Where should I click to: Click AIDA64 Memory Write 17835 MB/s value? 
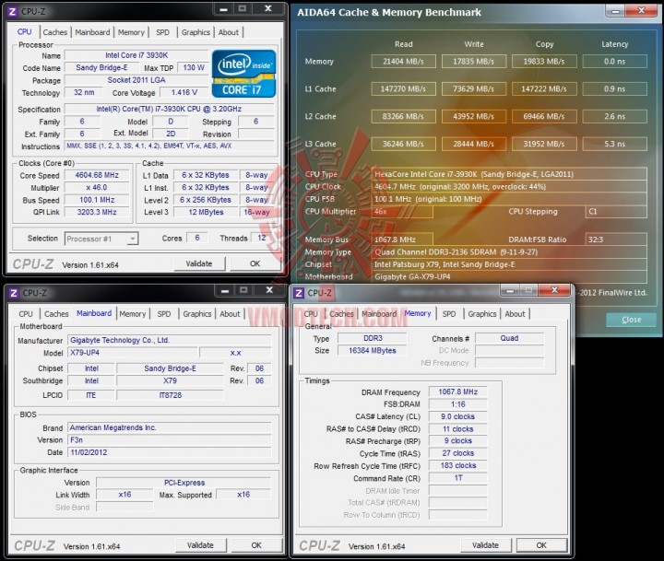point(473,62)
